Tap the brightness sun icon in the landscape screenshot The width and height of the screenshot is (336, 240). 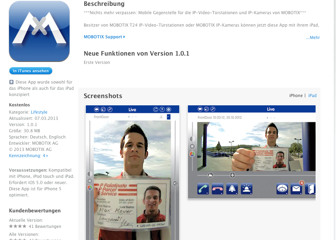coord(192,146)
